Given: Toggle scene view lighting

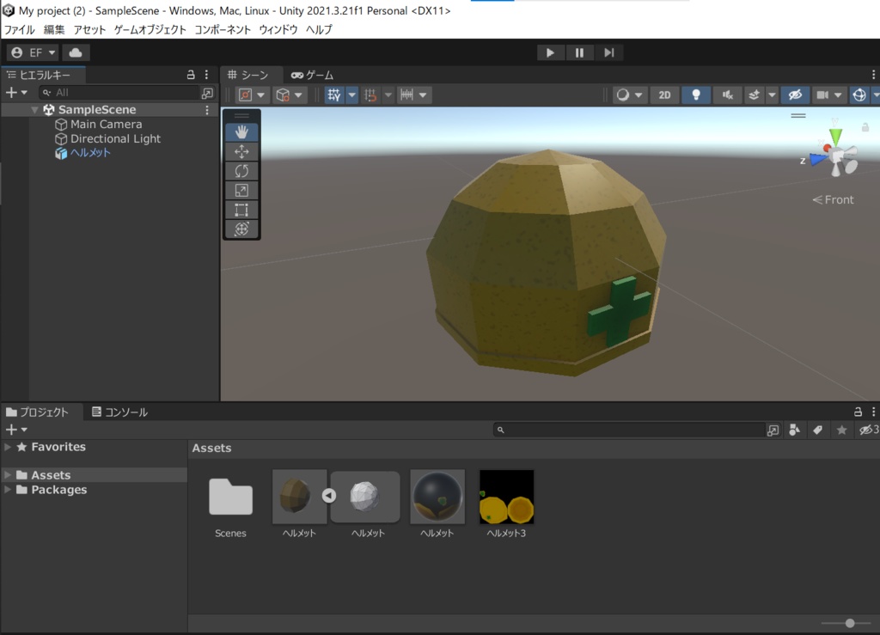Looking at the screenshot, I should point(695,95).
